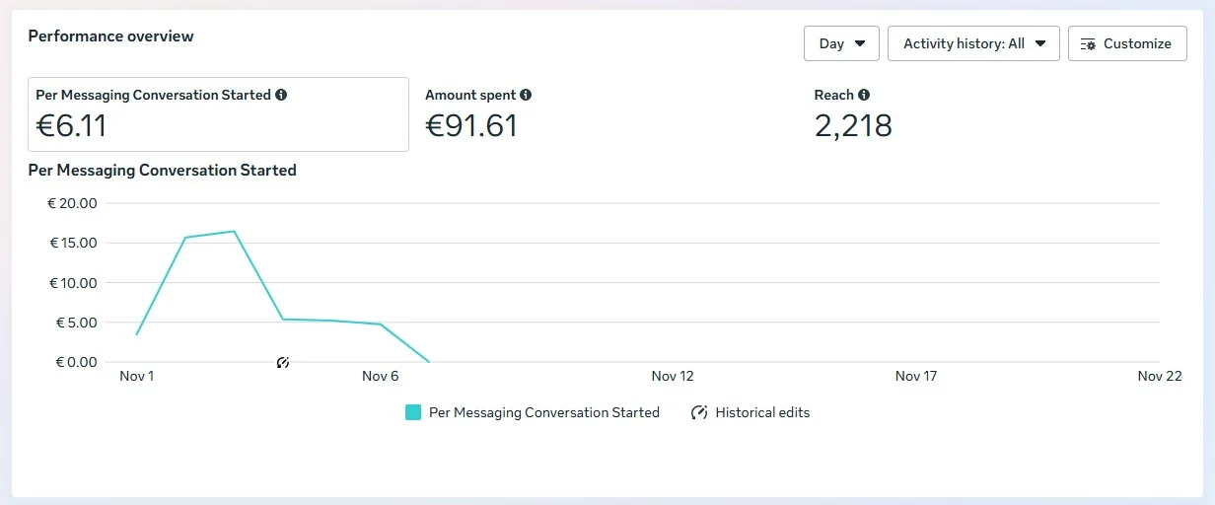Click the Historical edits icon in the legend
The image size is (1215, 505).
pos(699,413)
